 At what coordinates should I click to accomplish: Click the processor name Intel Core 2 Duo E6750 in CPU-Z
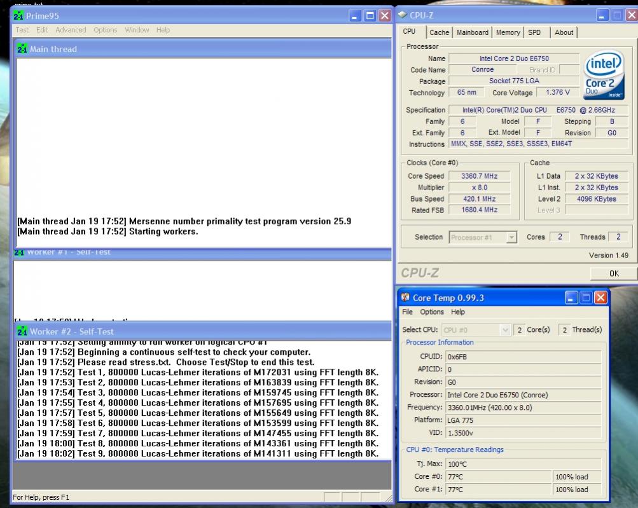(x=514, y=58)
